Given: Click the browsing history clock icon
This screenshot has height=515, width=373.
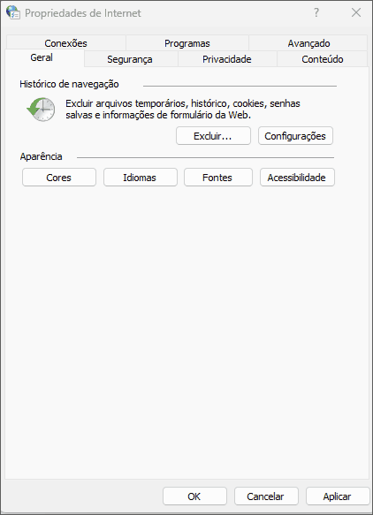Looking at the screenshot, I should 41,109.
